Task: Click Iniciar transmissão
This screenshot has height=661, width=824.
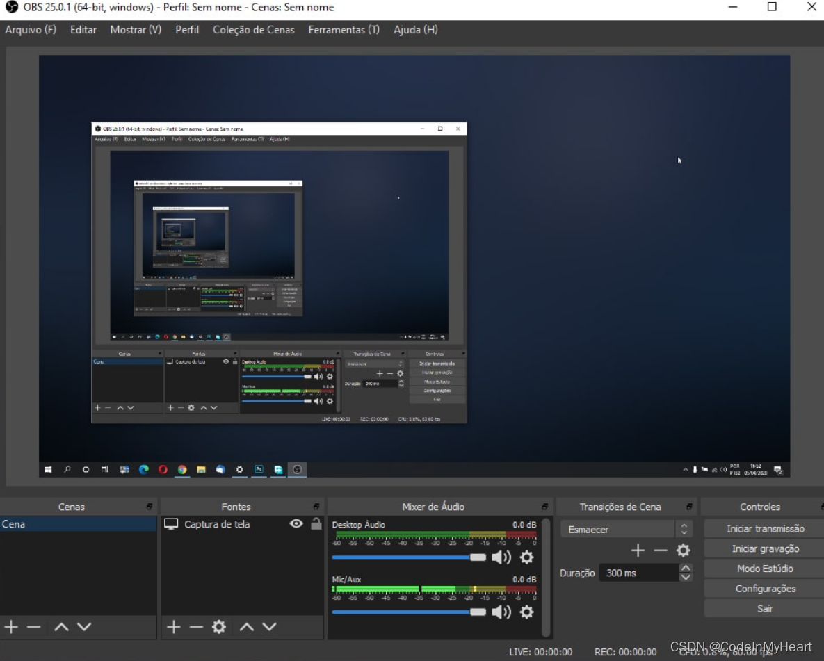Action: tap(765, 528)
